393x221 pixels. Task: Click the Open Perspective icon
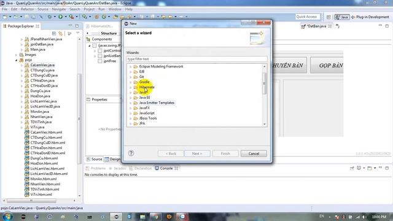(x=329, y=17)
